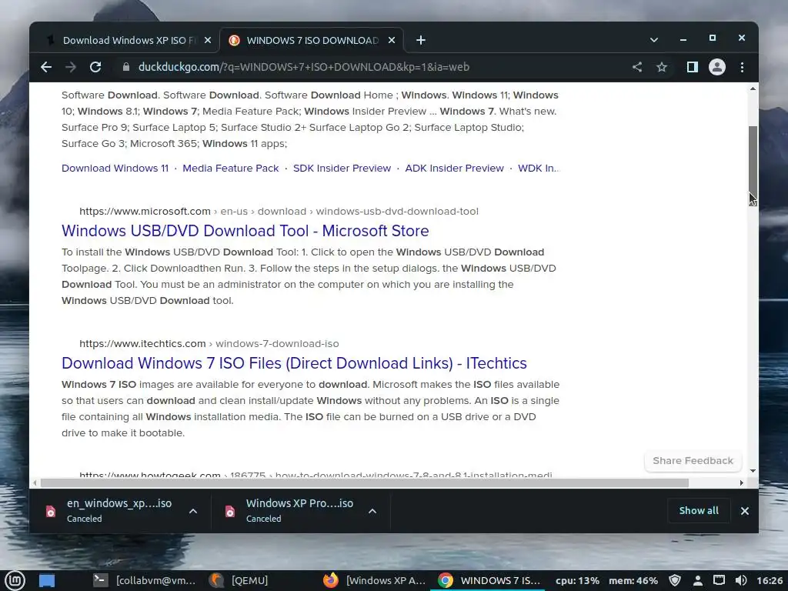The height and width of the screenshot is (591, 788).
Task: Share this page using share icon
Action: 637,67
